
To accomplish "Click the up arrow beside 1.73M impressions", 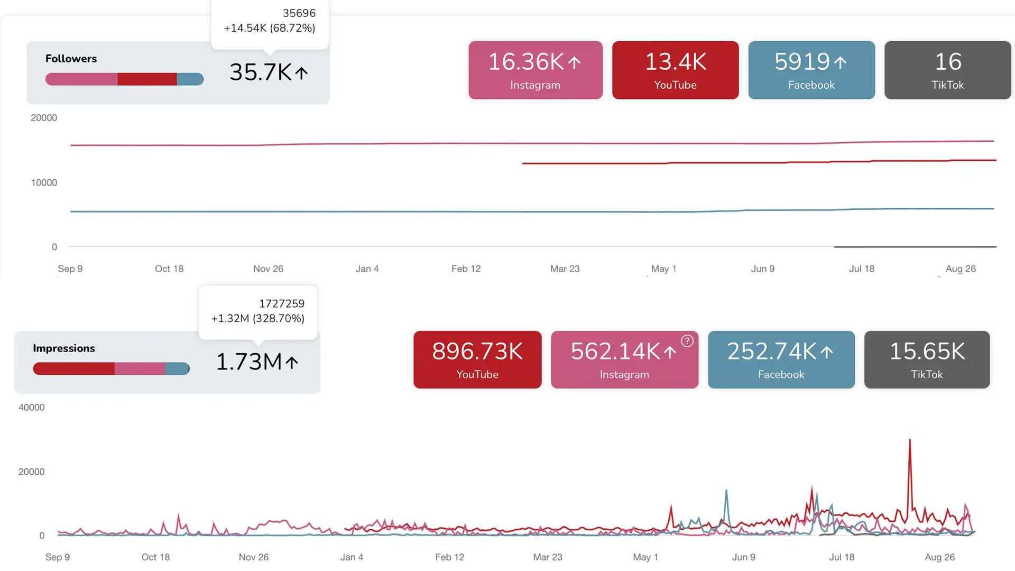I will (x=292, y=363).
